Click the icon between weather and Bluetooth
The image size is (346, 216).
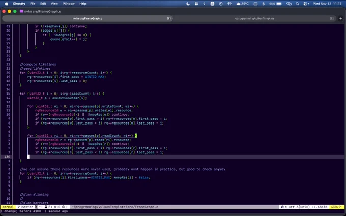[x=255, y=4]
